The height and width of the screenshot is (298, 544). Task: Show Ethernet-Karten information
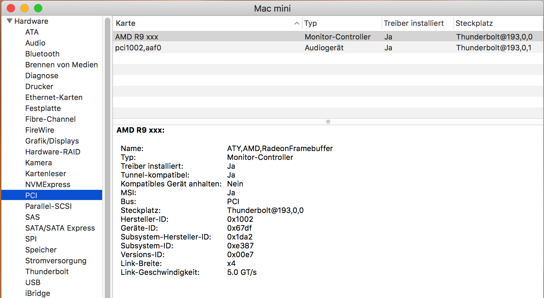[54, 97]
